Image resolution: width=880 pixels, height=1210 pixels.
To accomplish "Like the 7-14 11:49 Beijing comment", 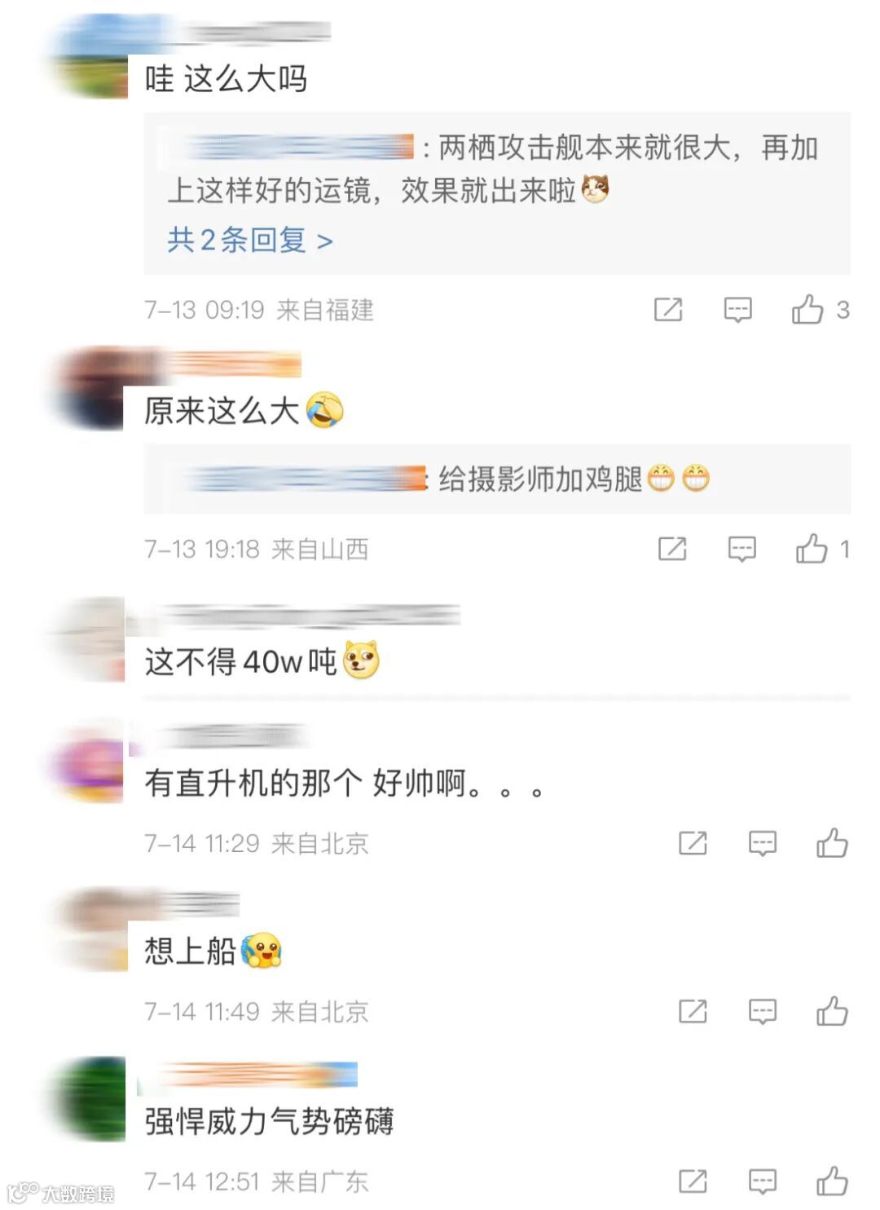I will [832, 1011].
